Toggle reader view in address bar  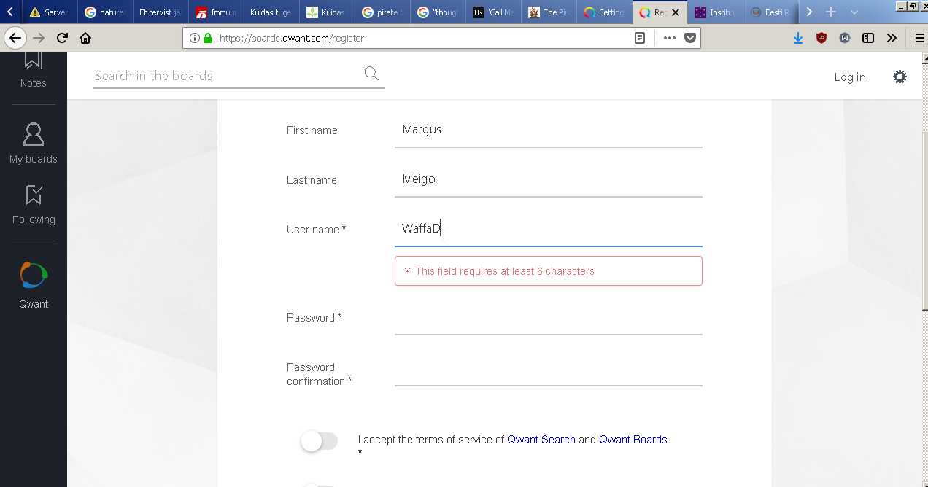[640, 38]
